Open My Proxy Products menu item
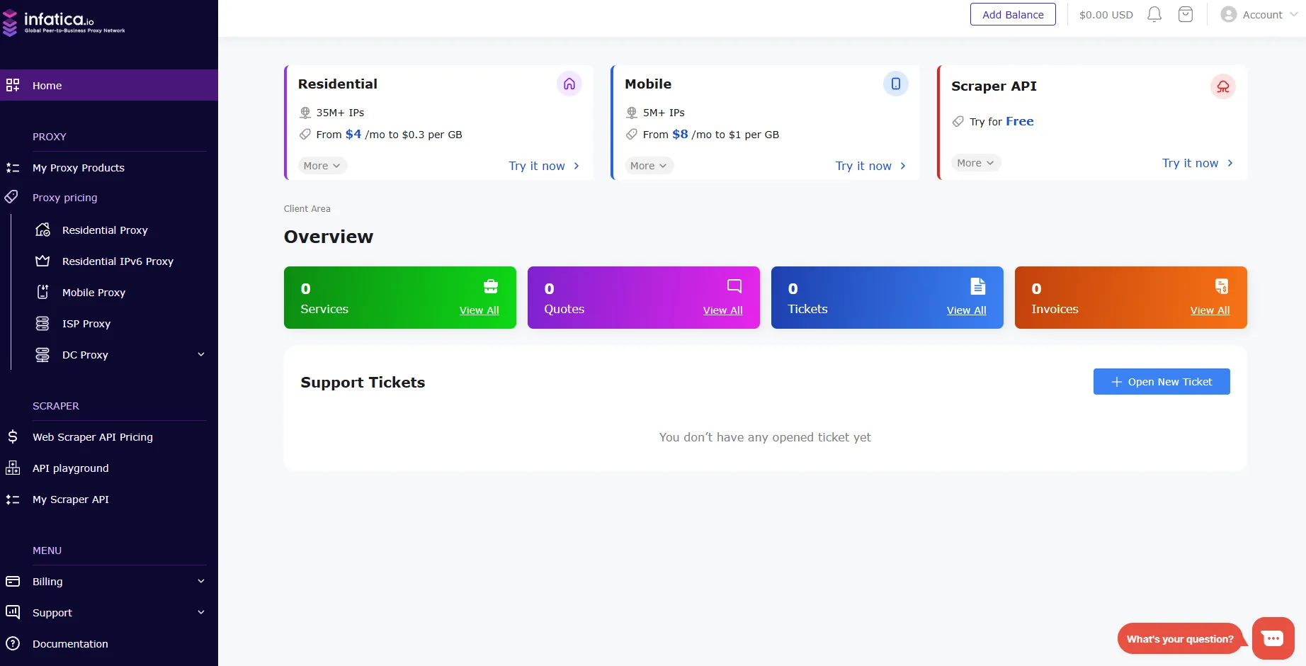The width and height of the screenshot is (1306, 666). [x=79, y=168]
